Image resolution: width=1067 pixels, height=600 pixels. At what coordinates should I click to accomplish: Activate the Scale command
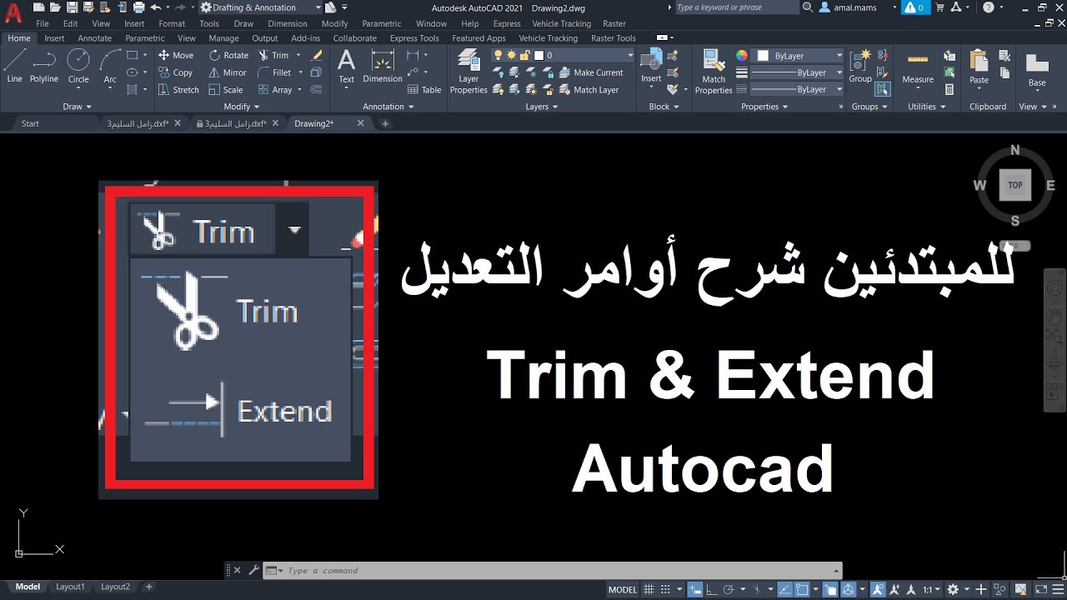click(226, 90)
